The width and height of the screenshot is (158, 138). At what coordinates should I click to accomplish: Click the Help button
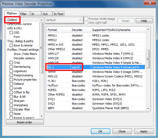point(144,21)
